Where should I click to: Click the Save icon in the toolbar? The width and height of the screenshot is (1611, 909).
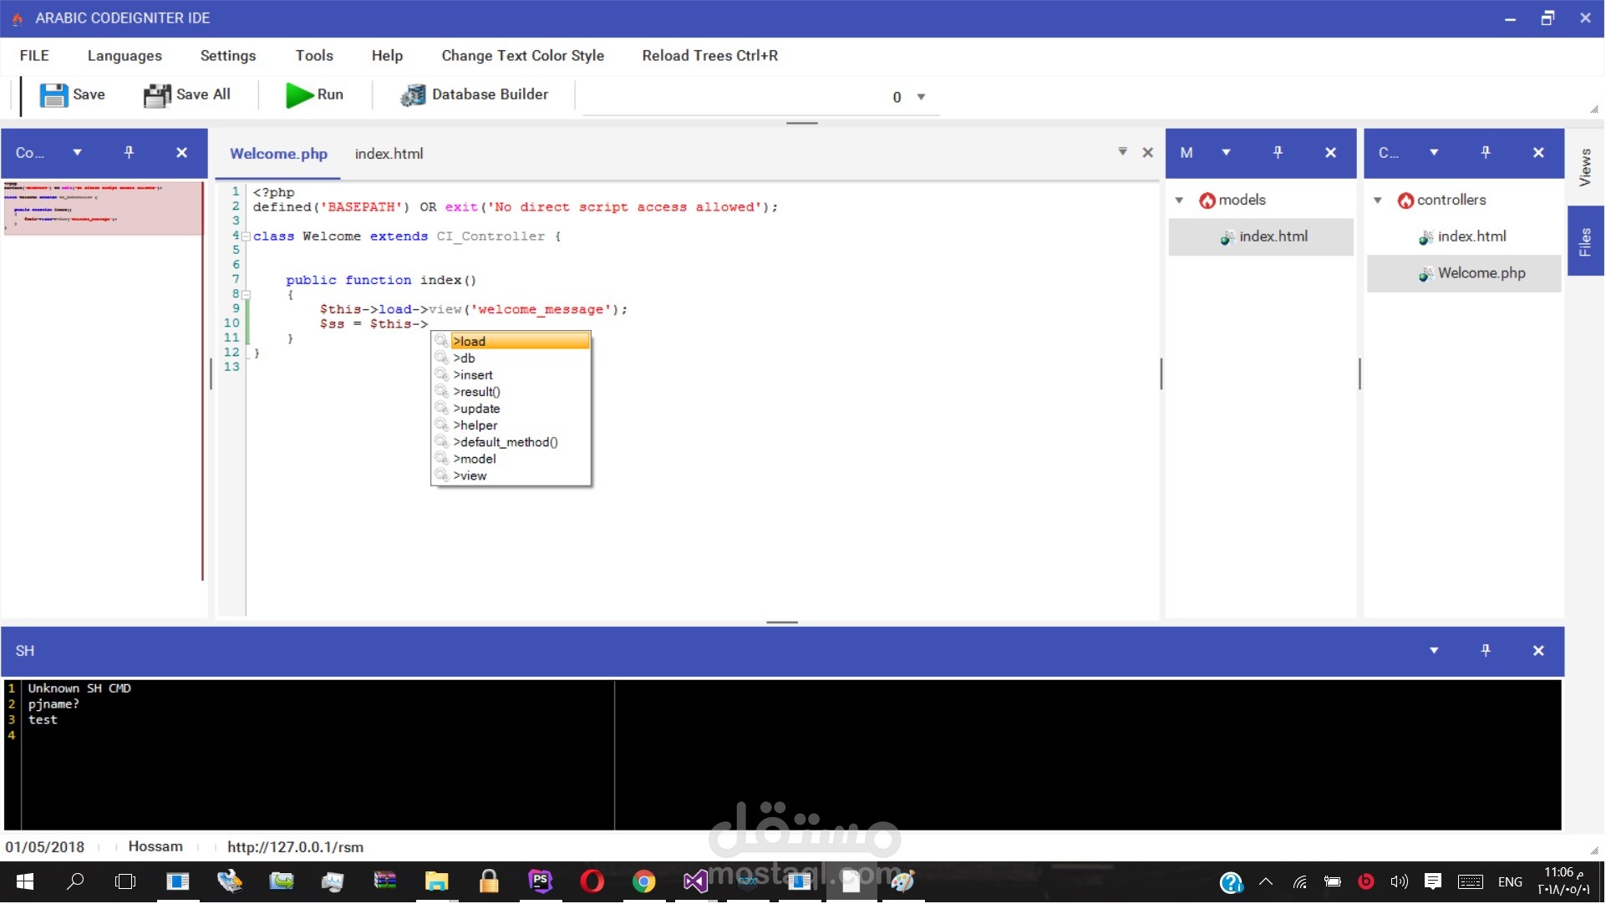53,94
